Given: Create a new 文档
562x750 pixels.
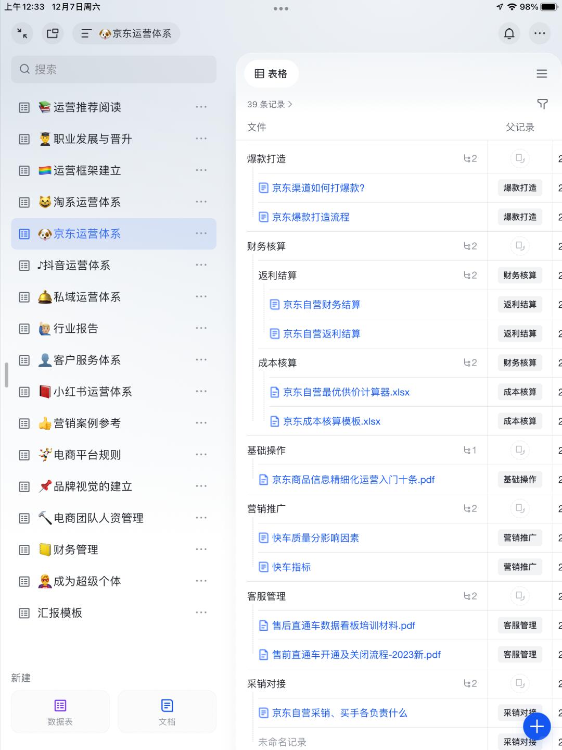Looking at the screenshot, I should 167,712.
